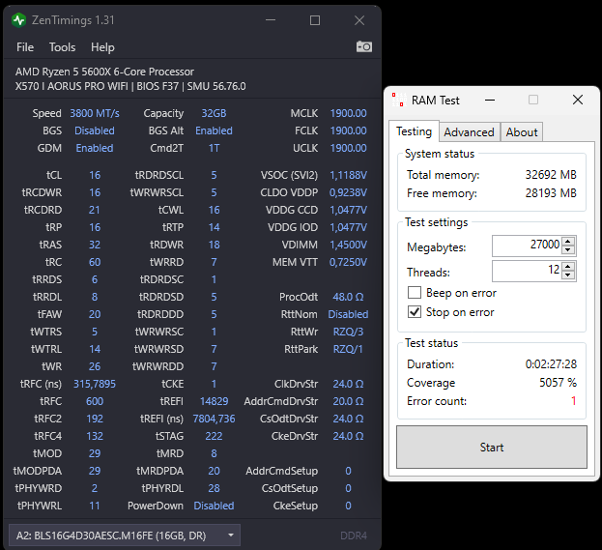Click the tRFC value 600
This screenshot has width=602, height=550.
click(x=95, y=401)
